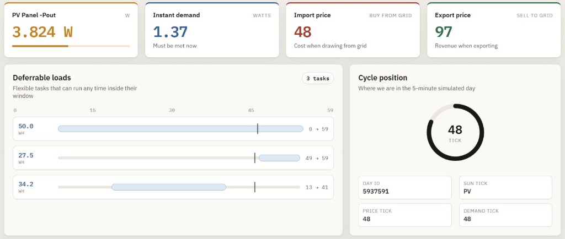Click the 27.5 WH blue window bar

coord(279,158)
